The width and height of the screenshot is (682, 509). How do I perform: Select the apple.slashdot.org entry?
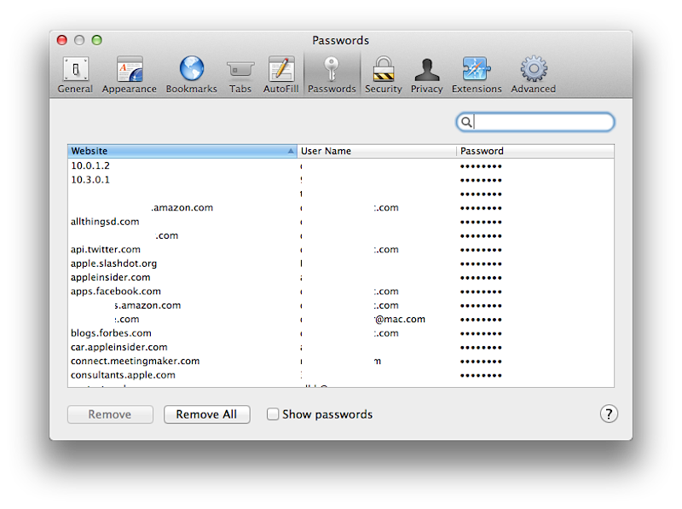pyautogui.click(x=340, y=263)
